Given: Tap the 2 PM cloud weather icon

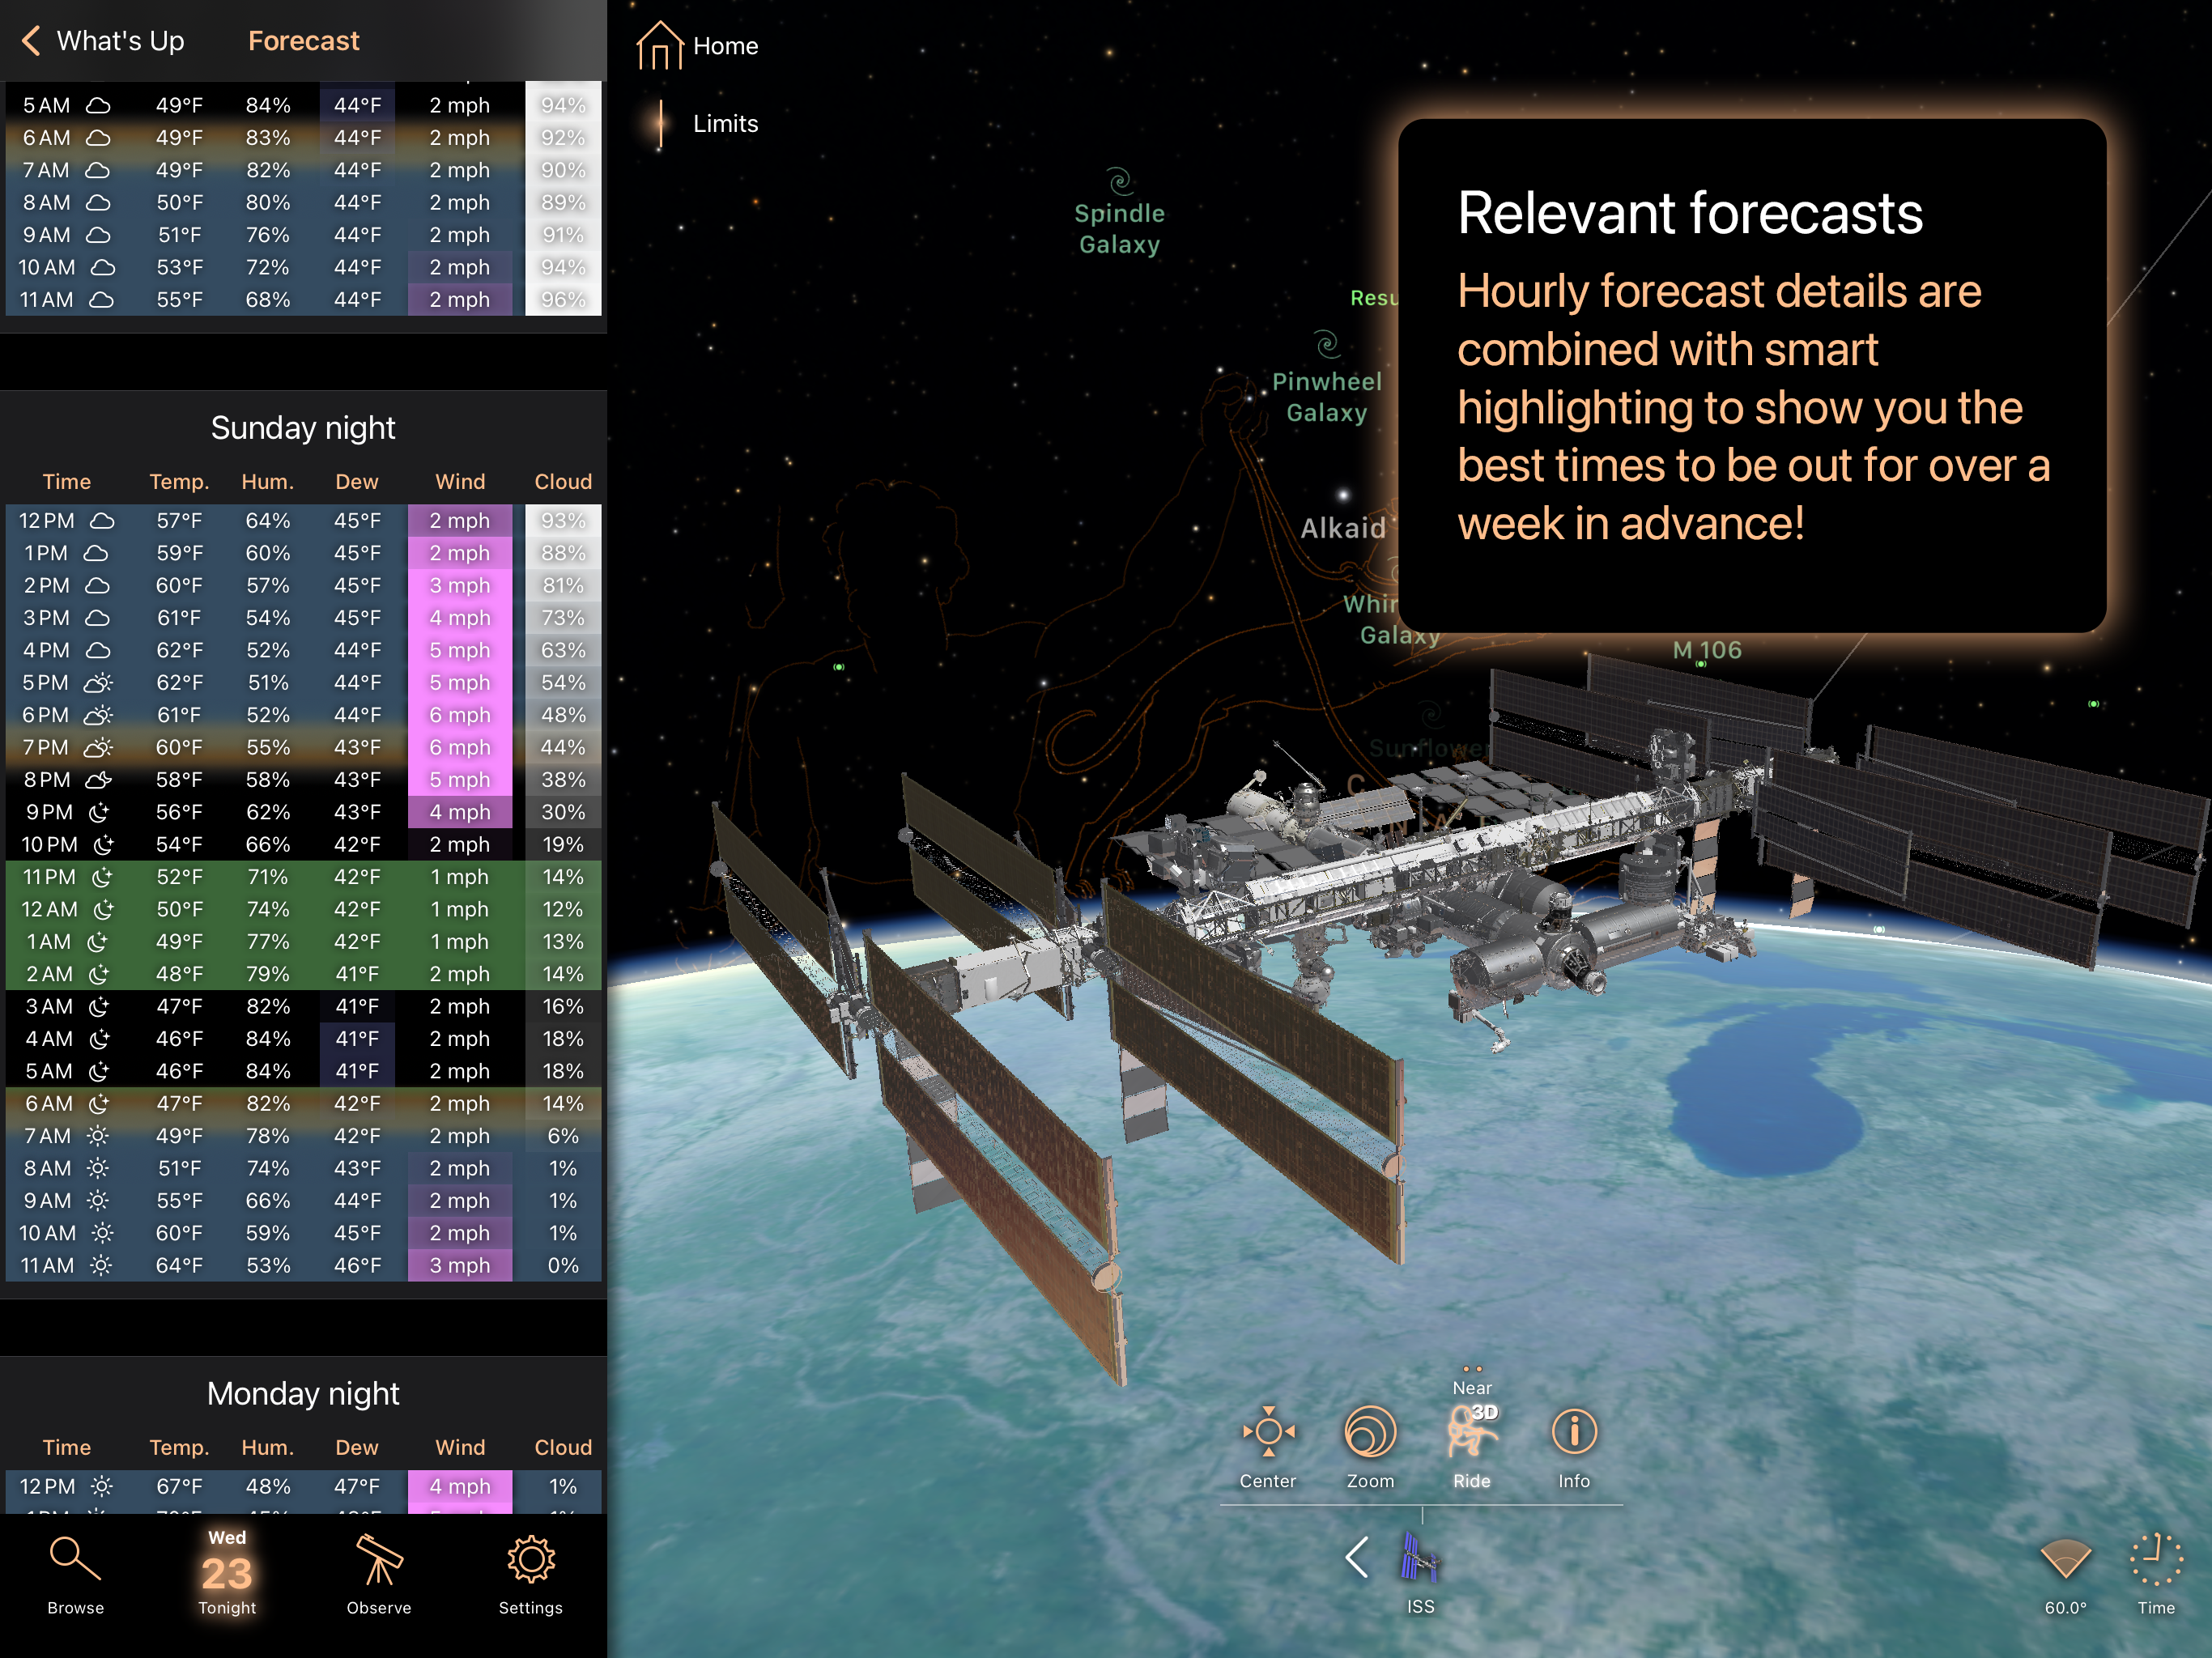Looking at the screenshot, I should [96, 585].
